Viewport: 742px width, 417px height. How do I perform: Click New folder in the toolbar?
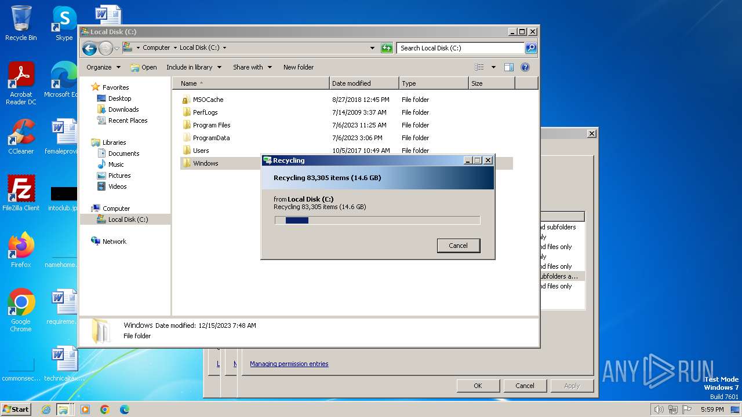pyautogui.click(x=299, y=67)
